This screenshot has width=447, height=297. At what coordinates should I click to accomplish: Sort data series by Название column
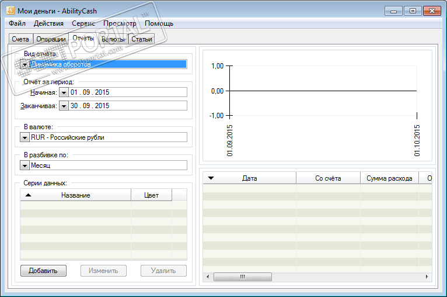(x=75, y=195)
